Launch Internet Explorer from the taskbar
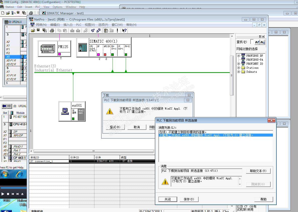 click(x=19, y=174)
